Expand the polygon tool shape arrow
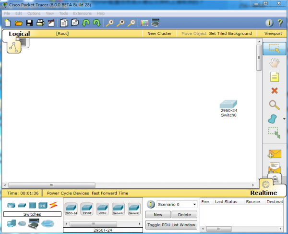This screenshot has height=234, width=288. (284, 119)
